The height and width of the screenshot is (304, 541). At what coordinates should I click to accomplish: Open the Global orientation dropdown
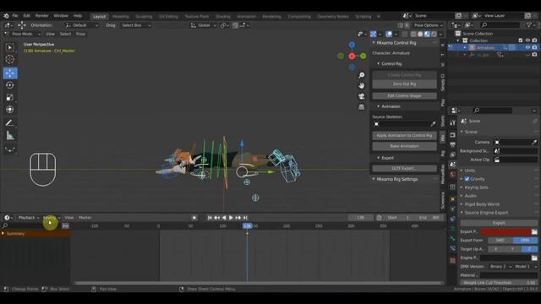click(203, 25)
